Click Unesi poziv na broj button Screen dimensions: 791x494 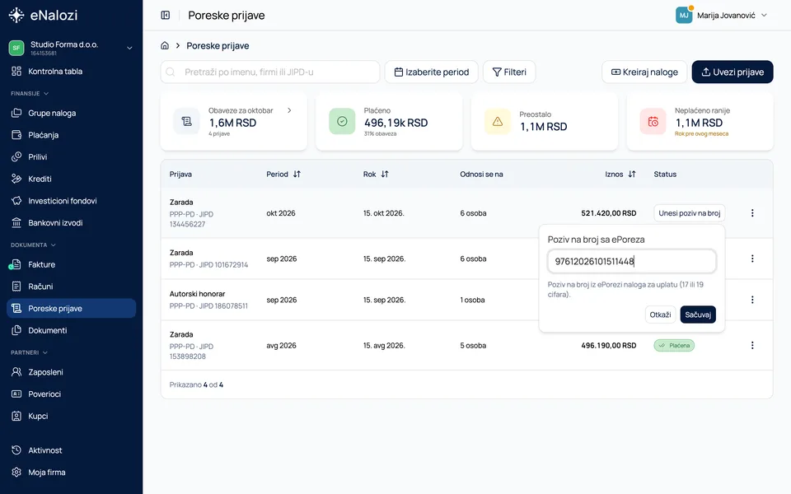click(689, 213)
